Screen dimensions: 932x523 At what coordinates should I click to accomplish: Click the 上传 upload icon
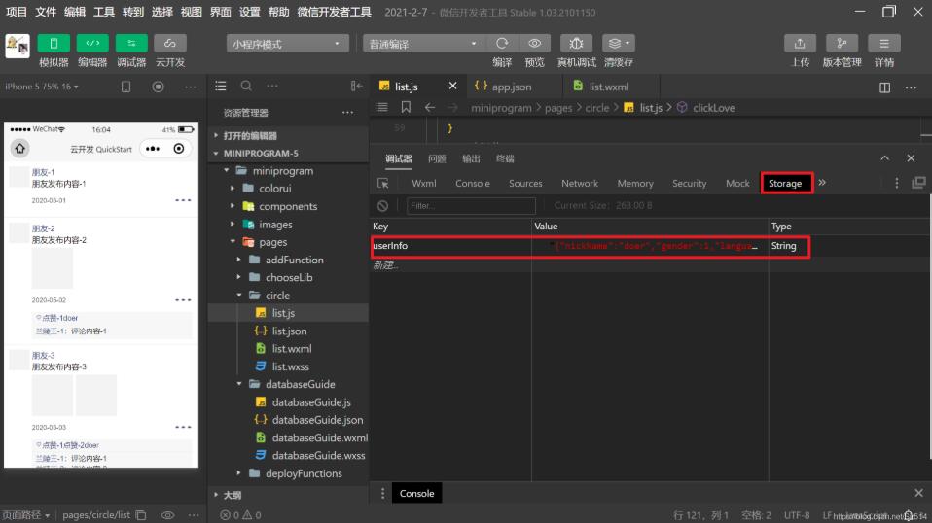click(x=800, y=44)
